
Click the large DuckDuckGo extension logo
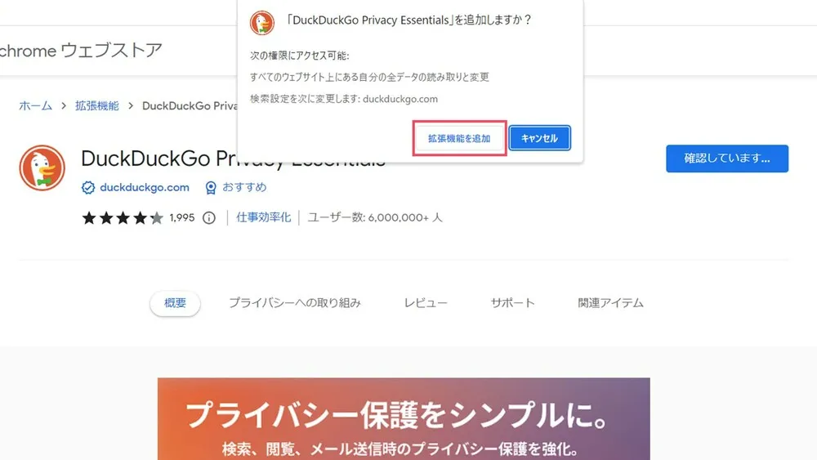pos(42,167)
